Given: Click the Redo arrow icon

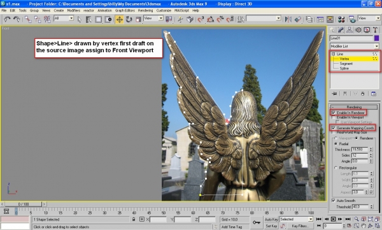Looking at the screenshot, I should coord(17,19).
